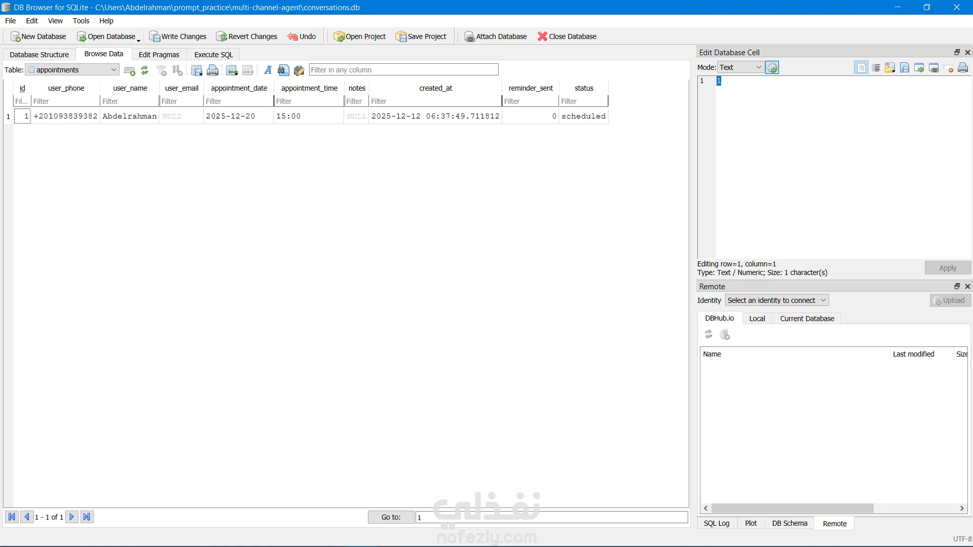Toggle word wrap in cell editor
The image size is (973, 547).
click(861, 68)
